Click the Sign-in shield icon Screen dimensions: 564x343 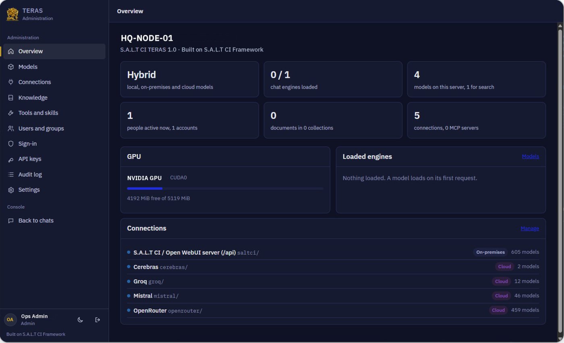tap(11, 144)
